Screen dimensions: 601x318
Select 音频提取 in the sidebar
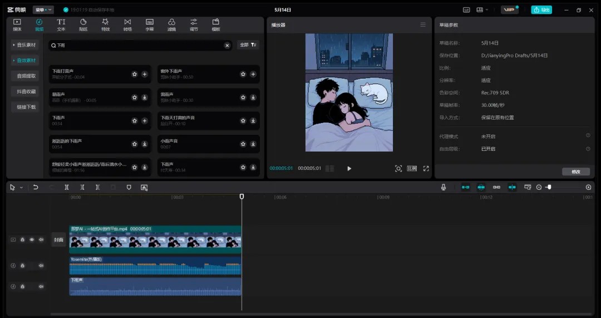(x=25, y=76)
